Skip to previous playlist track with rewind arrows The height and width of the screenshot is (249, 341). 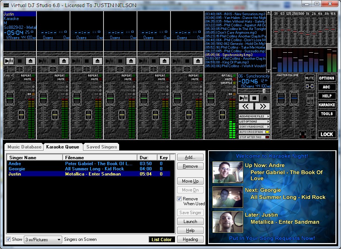click(246, 106)
